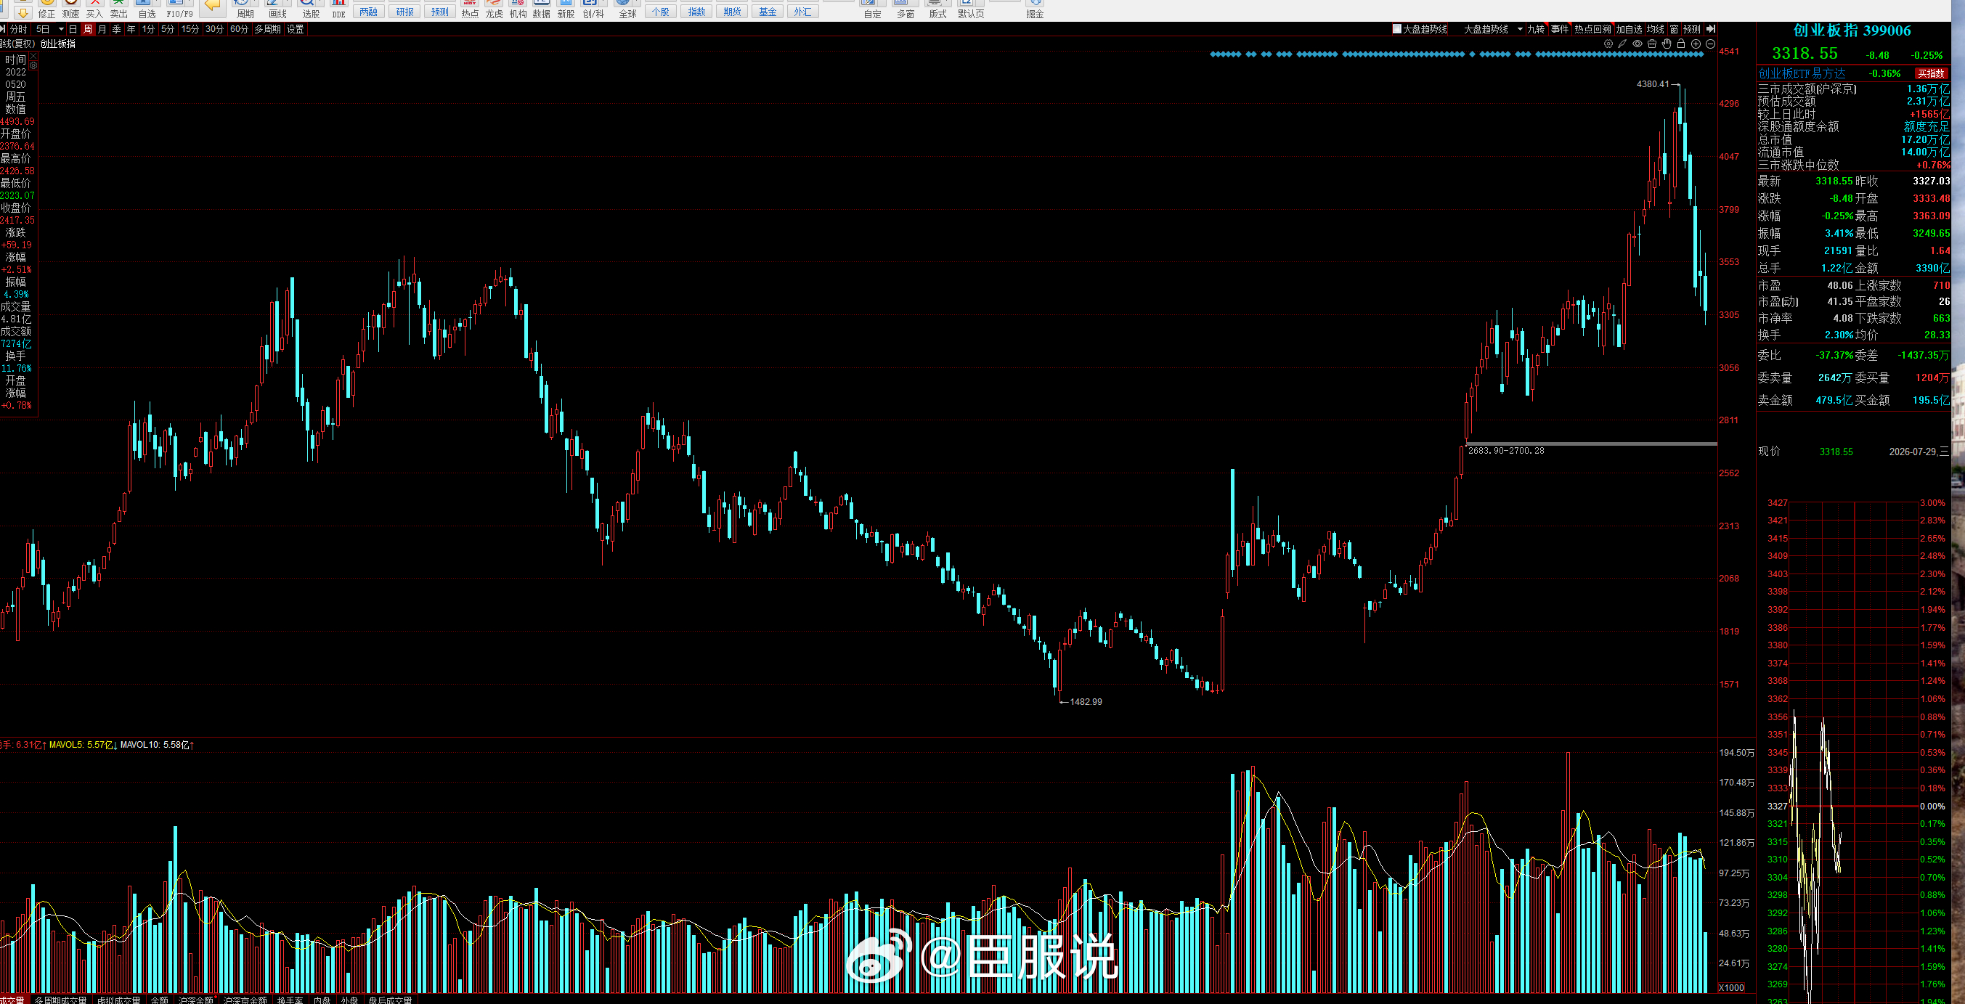
Task: Enable the 大盘趋势线 checkbox
Action: point(1397,29)
